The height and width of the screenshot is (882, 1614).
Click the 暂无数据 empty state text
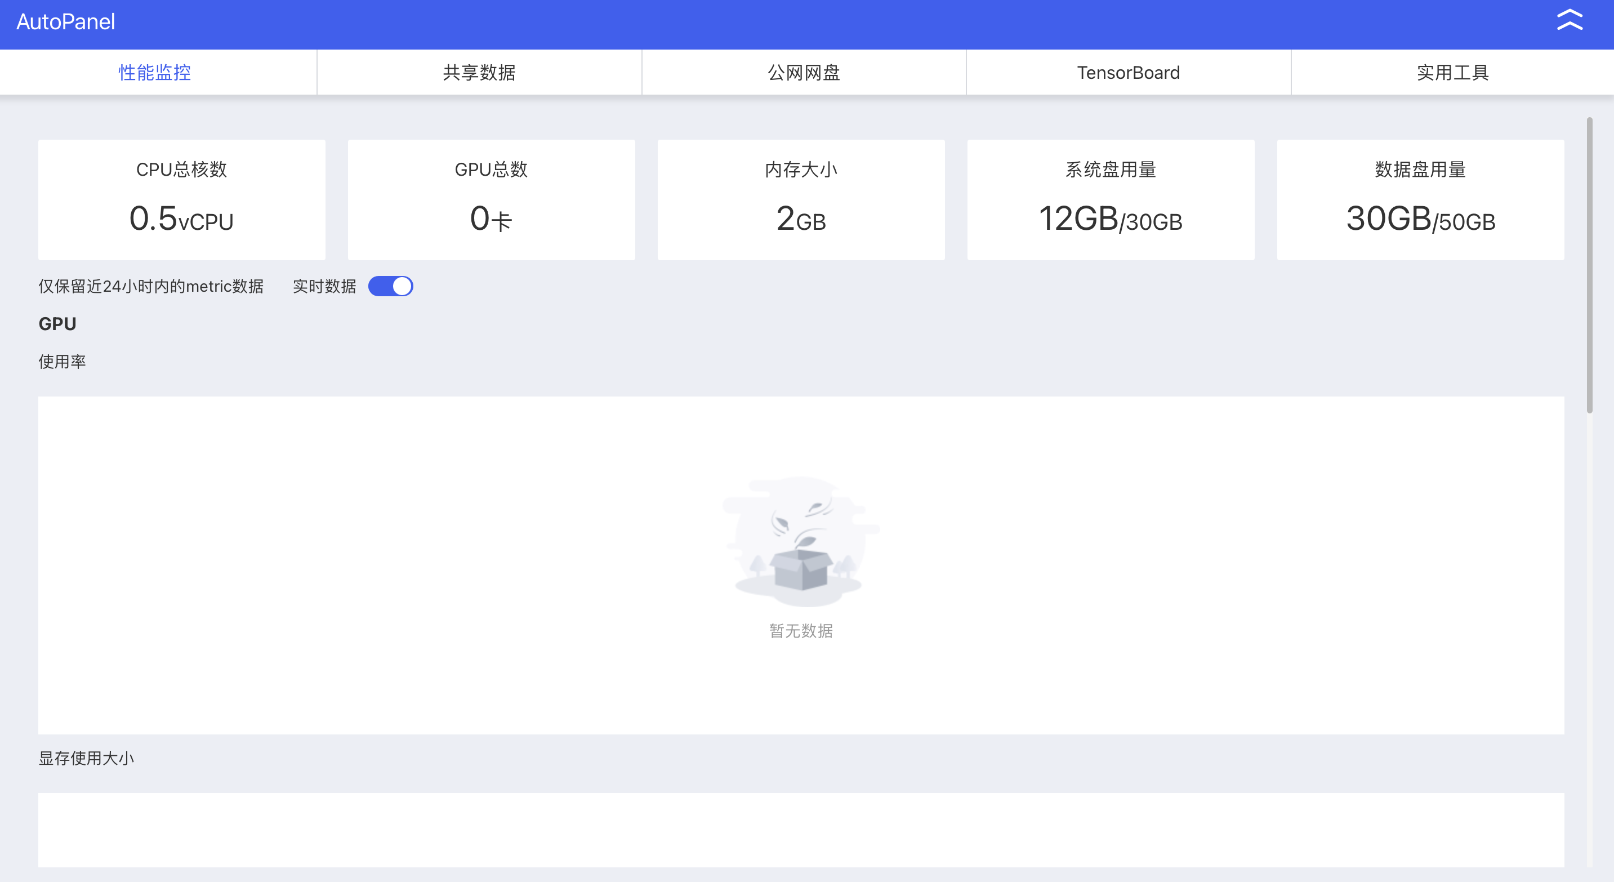801,631
